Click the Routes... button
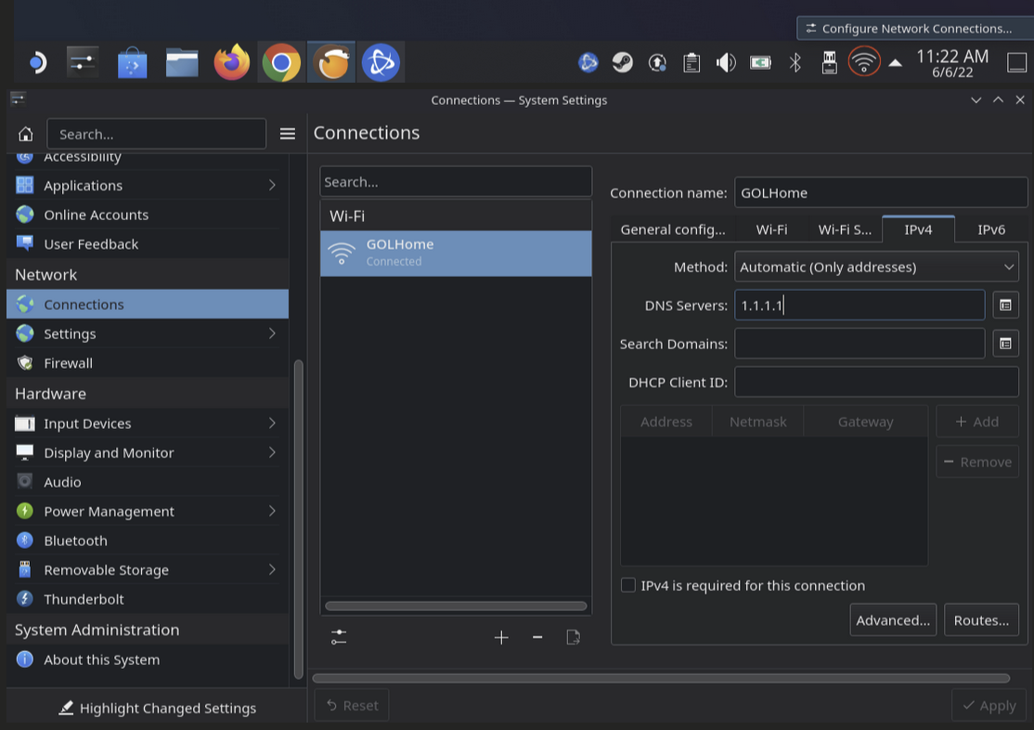The height and width of the screenshot is (730, 1034). click(981, 620)
